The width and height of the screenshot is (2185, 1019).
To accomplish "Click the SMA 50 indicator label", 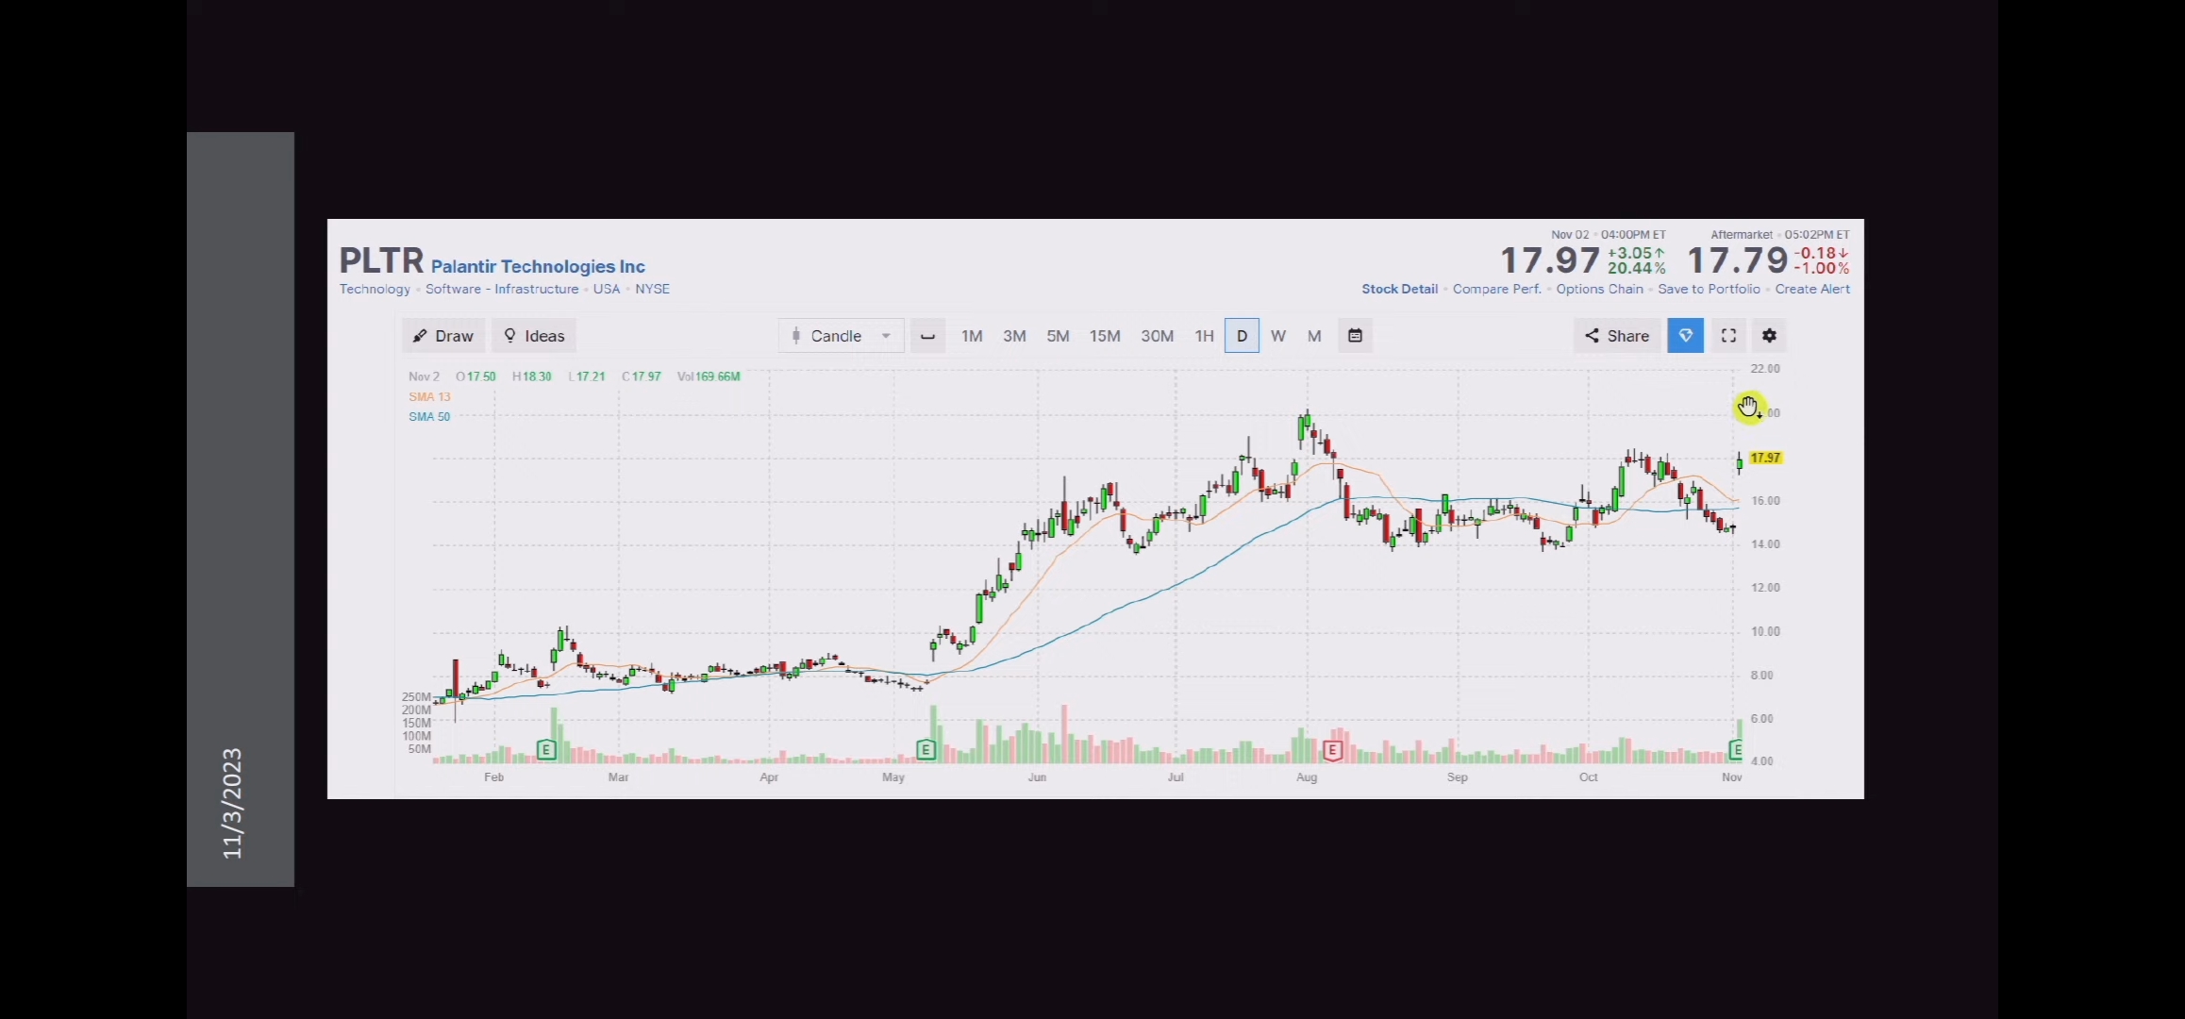I will click(429, 416).
